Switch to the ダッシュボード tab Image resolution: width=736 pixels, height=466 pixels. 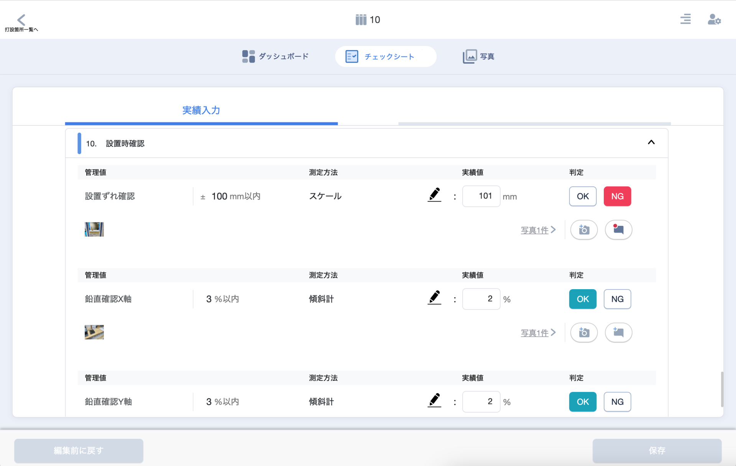[x=275, y=56]
